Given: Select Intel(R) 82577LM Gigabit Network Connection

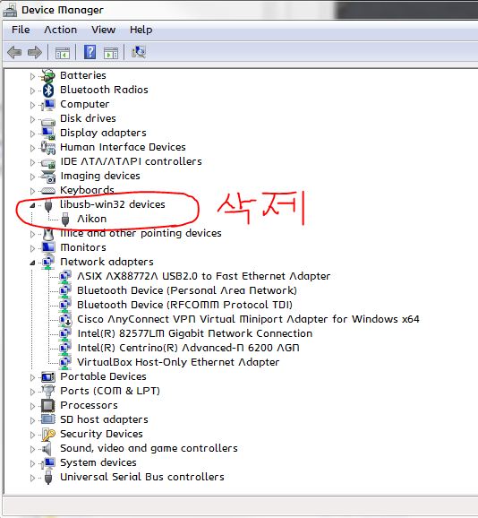Looking at the screenshot, I should (194, 333).
